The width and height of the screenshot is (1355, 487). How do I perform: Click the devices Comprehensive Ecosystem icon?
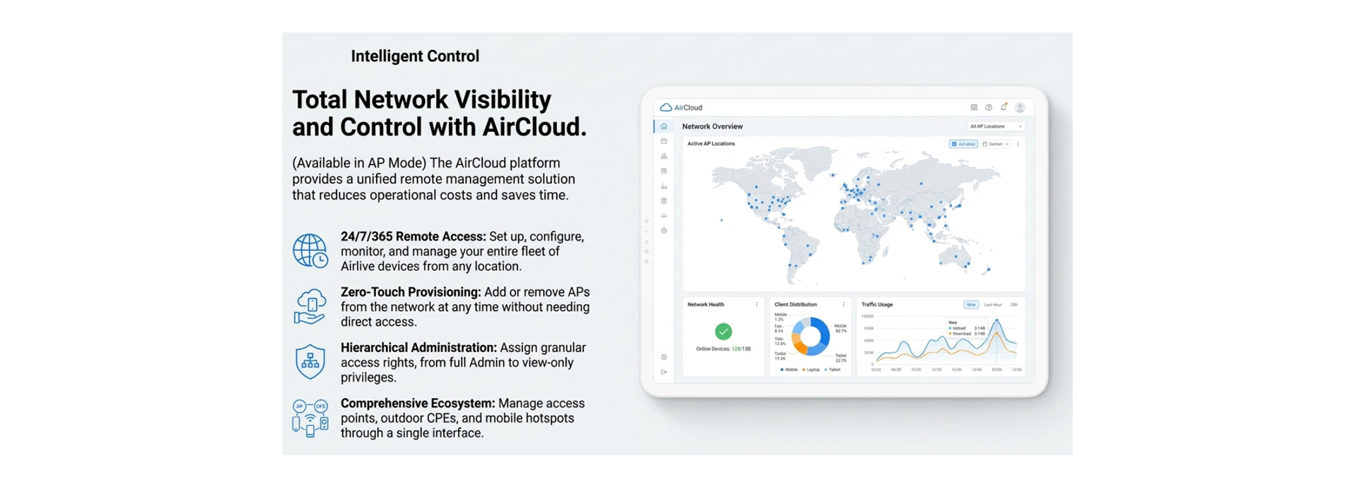click(311, 418)
